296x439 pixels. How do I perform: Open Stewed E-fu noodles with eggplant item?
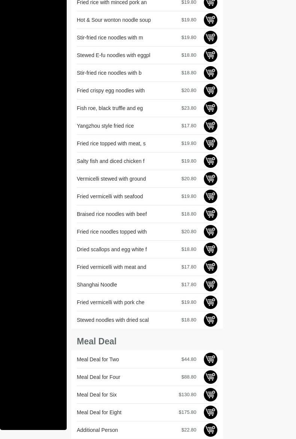[113, 55]
